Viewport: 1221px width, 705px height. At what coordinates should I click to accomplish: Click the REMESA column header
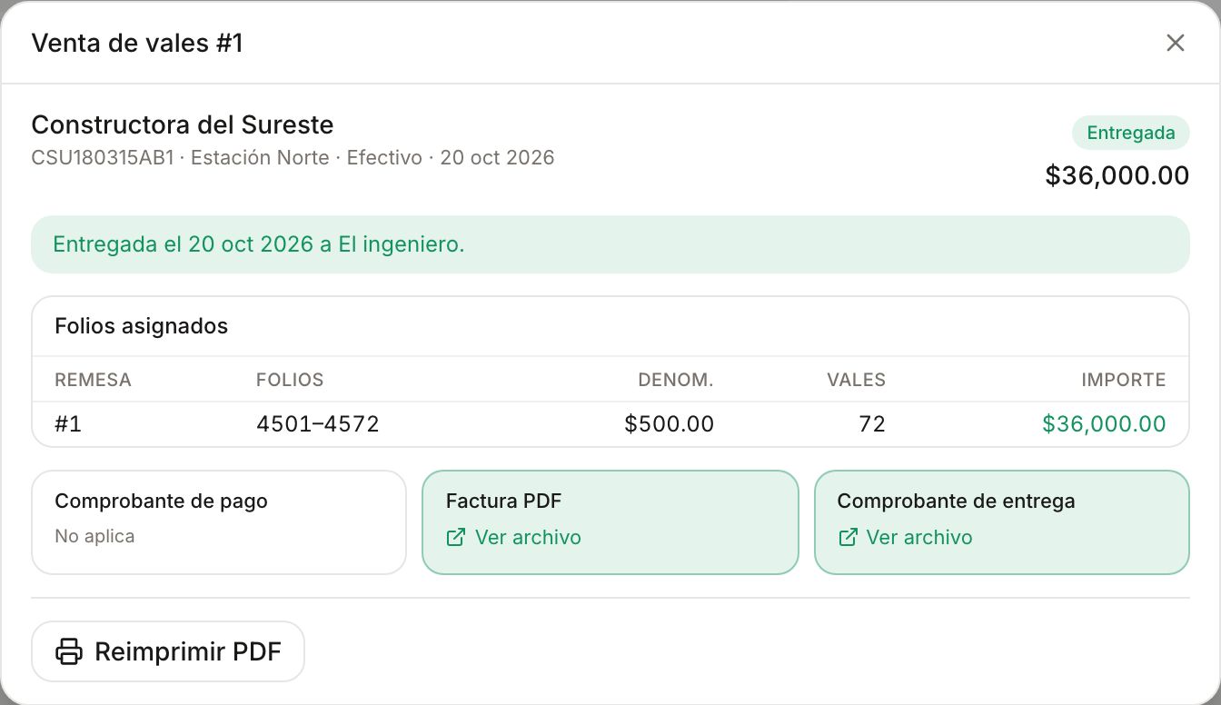[x=94, y=380]
